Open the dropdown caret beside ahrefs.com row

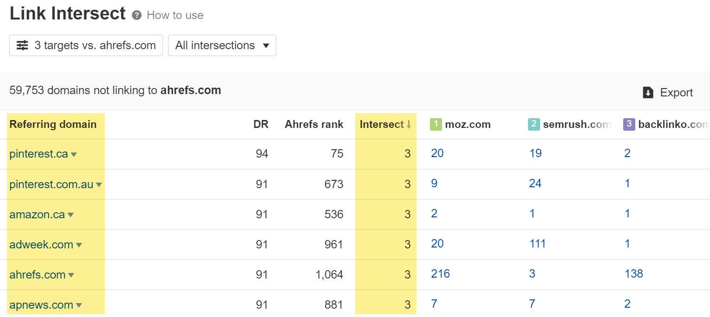click(x=71, y=275)
